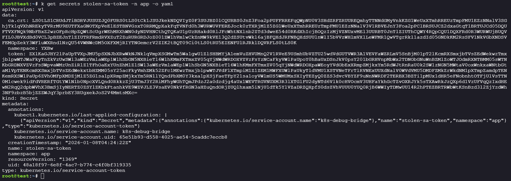Click the secret uid starting with 48a18f97
The image size is (511, 181).
[x=77, y=165]
